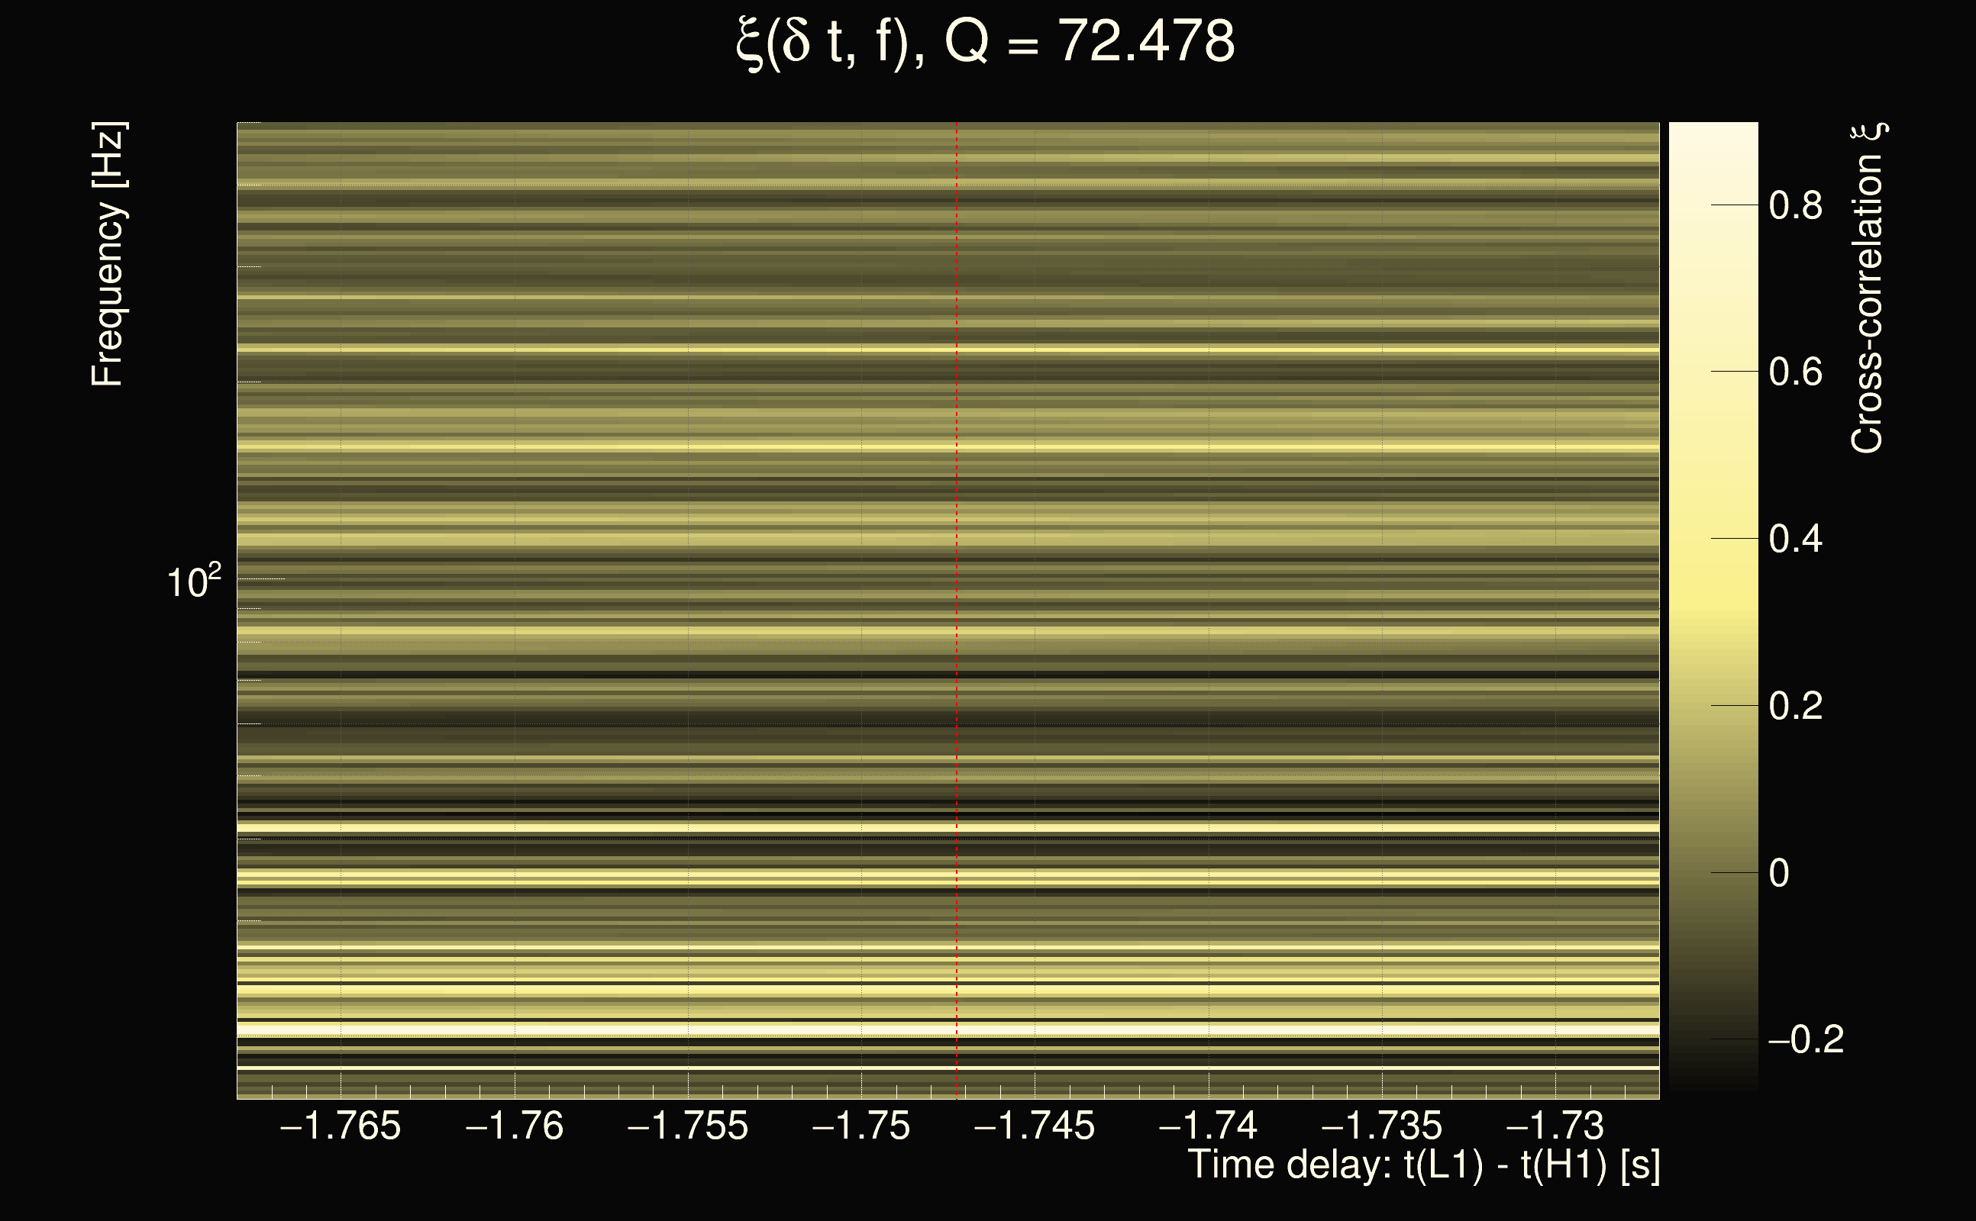The width and height of the screenshot is (1976, 1221).
Task: Click the 0.8 colorbar tick label
Action: click(1795, 206)
